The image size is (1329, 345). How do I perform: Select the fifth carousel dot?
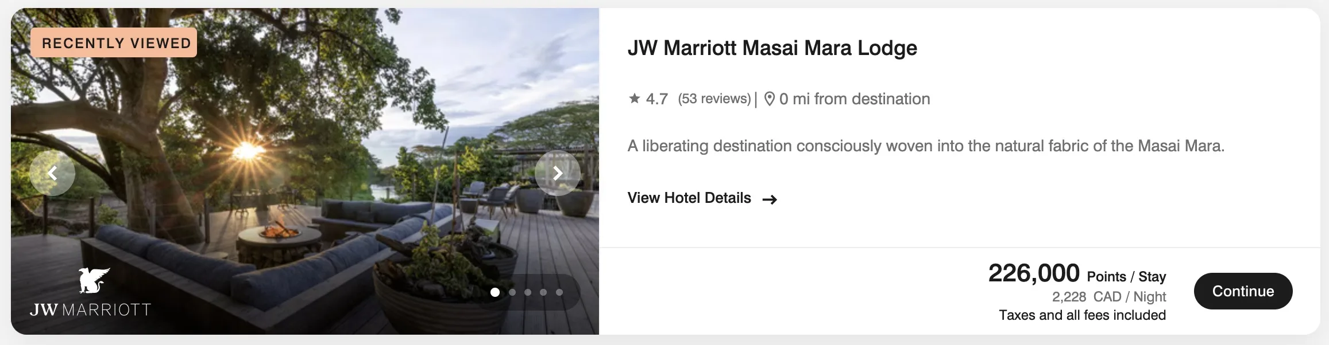(559, 292)
